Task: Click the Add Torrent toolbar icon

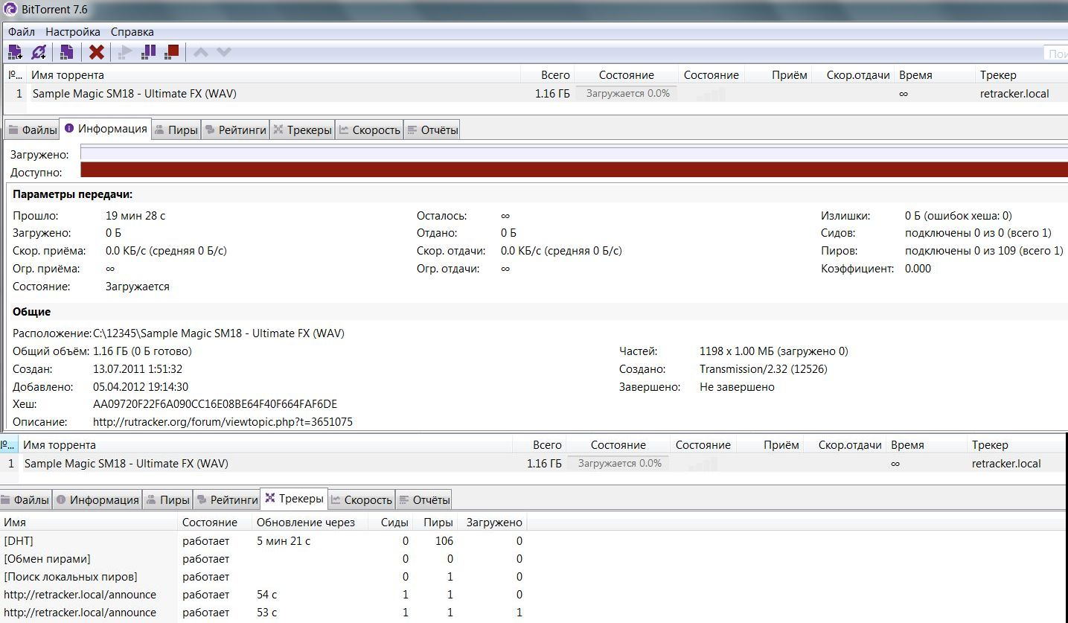Action: click(15, 52)
